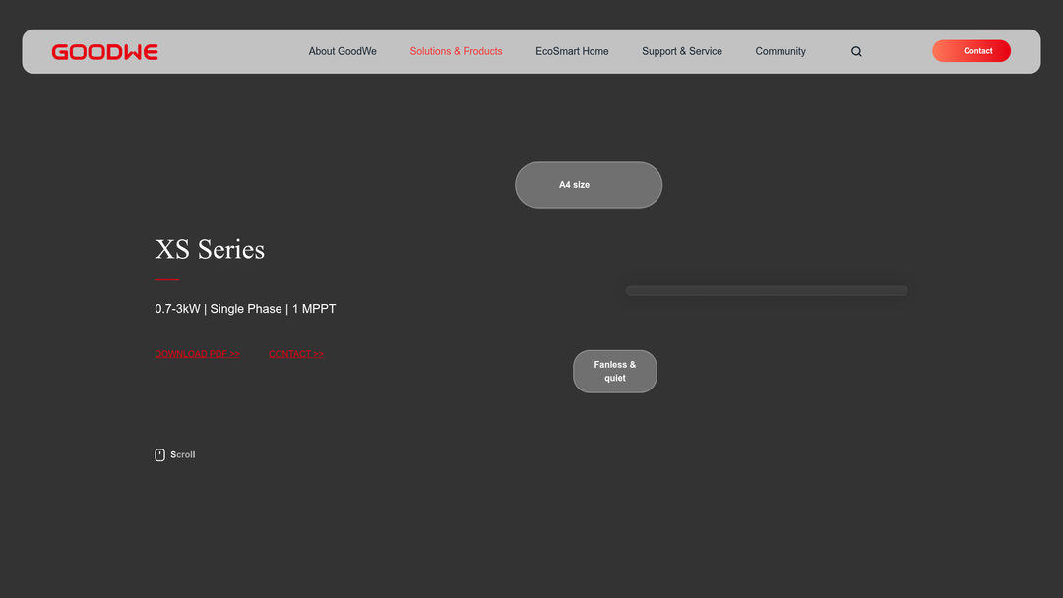Open Solutions & Products menu
The height and width of the screenshot is (598, 1063).
coord(457,51)
